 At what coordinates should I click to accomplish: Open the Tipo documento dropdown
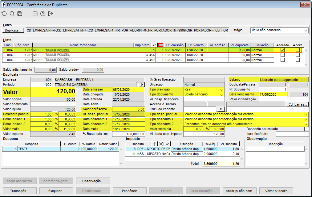coord(221,94)
